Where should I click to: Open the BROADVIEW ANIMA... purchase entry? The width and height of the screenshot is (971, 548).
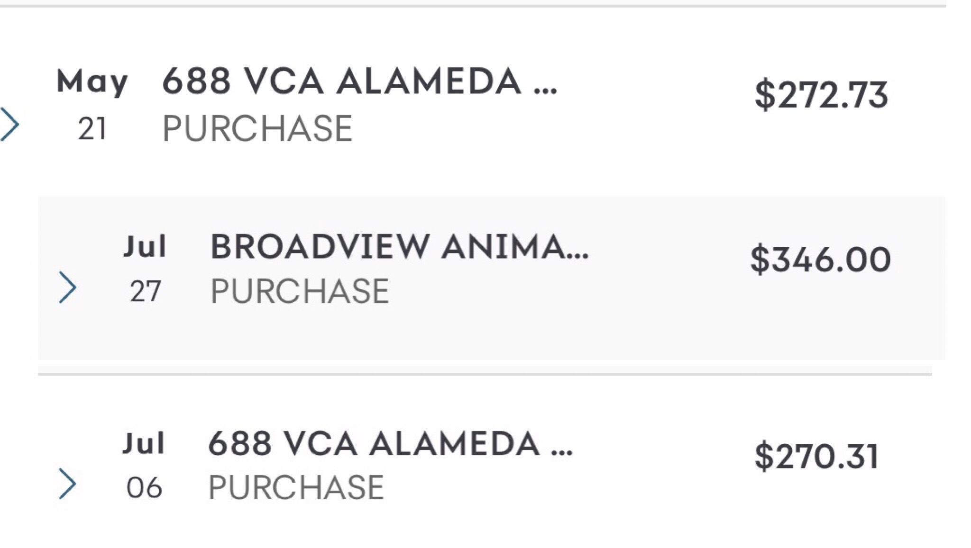[399, 247]
